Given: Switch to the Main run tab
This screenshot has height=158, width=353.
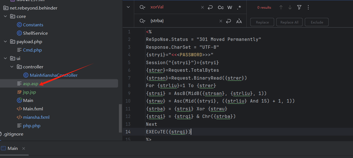Looking at the screenshot, I should tap(13, 148).
